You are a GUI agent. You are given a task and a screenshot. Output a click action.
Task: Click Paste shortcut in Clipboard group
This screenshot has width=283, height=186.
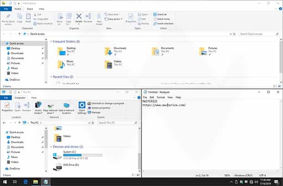coord(43,23)
